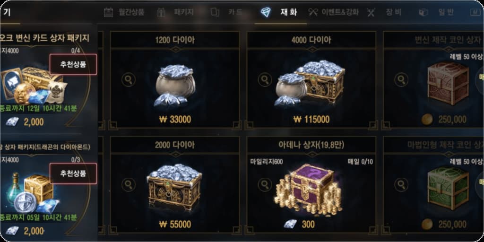Go to the 이벤트&강화 tab
The image size is (484, 242).
click(333, 12)
